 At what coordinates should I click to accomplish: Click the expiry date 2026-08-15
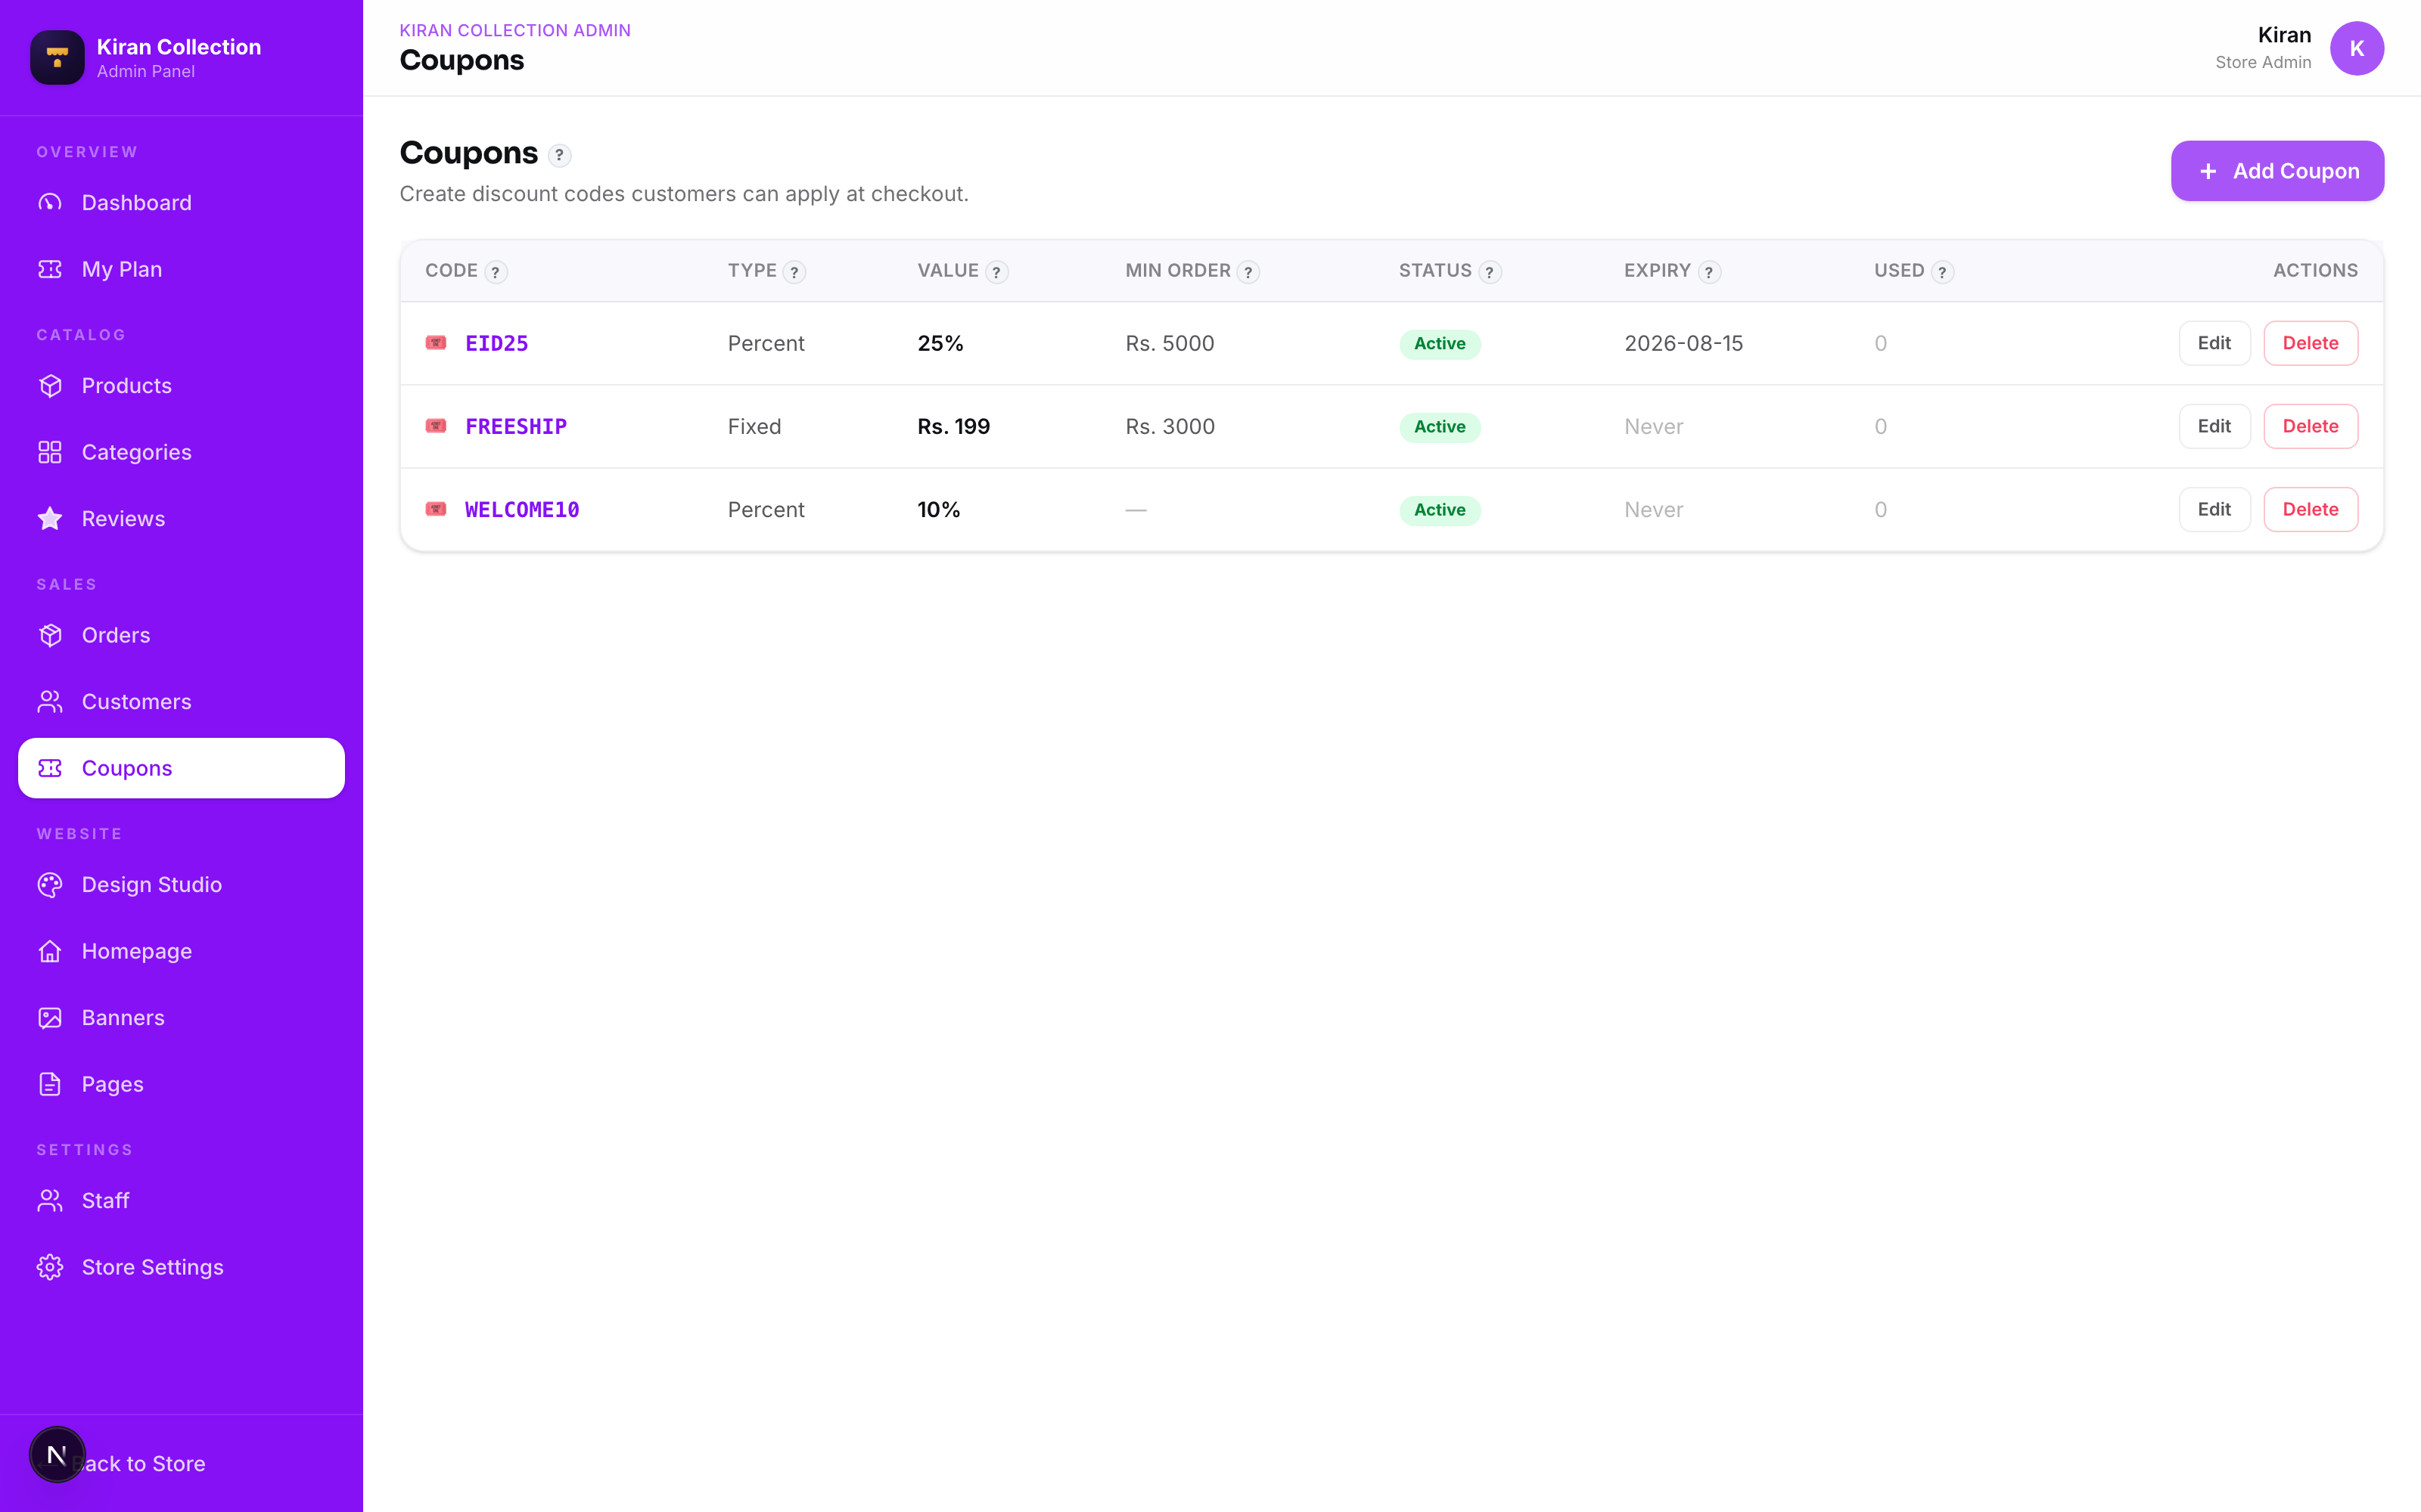1683,343
